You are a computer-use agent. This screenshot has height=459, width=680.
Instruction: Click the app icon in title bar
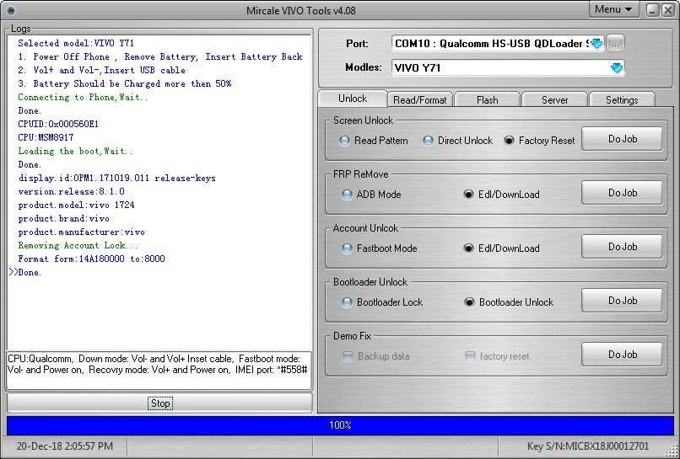point(11,10)
